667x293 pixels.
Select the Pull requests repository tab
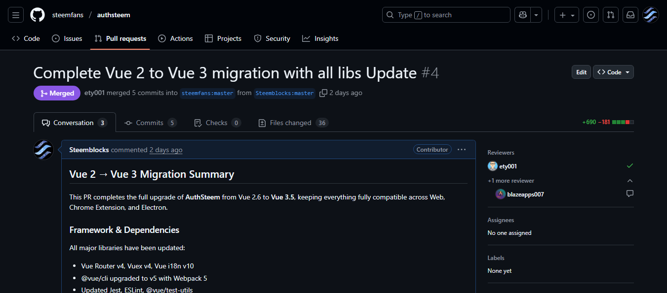point(120,38)
